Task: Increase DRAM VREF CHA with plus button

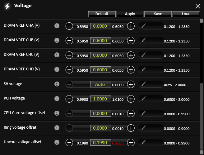Action: pos(131,26)
